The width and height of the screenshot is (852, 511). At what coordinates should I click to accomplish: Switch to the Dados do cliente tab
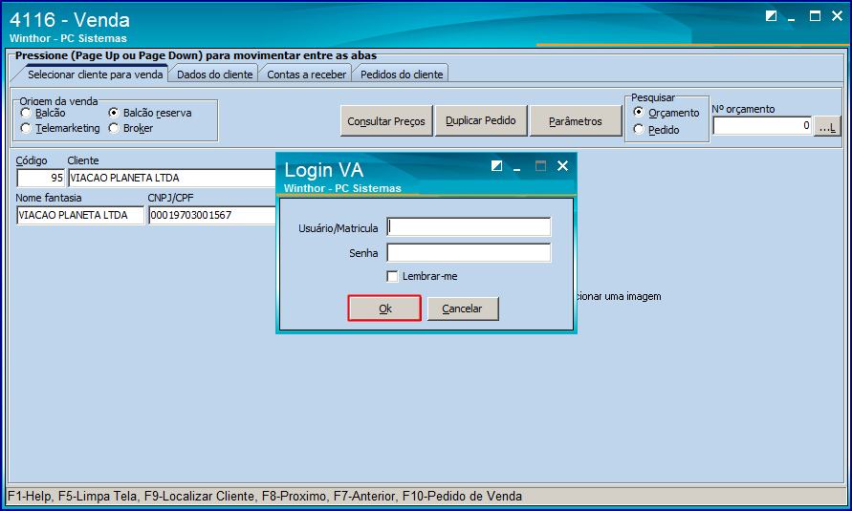(x=214, y=75)
